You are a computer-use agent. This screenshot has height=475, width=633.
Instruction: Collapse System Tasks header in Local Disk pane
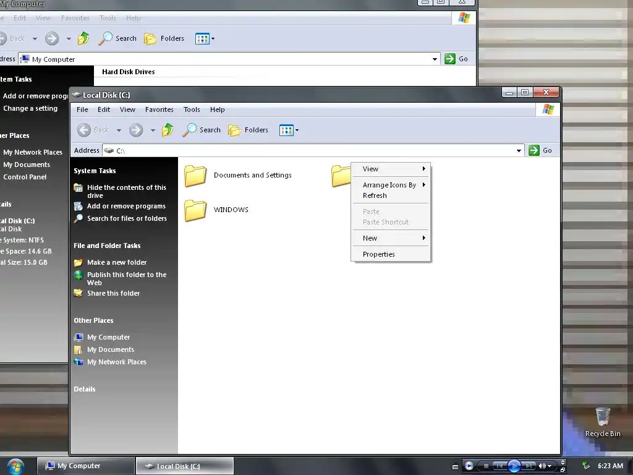click(x=95, y=171)
